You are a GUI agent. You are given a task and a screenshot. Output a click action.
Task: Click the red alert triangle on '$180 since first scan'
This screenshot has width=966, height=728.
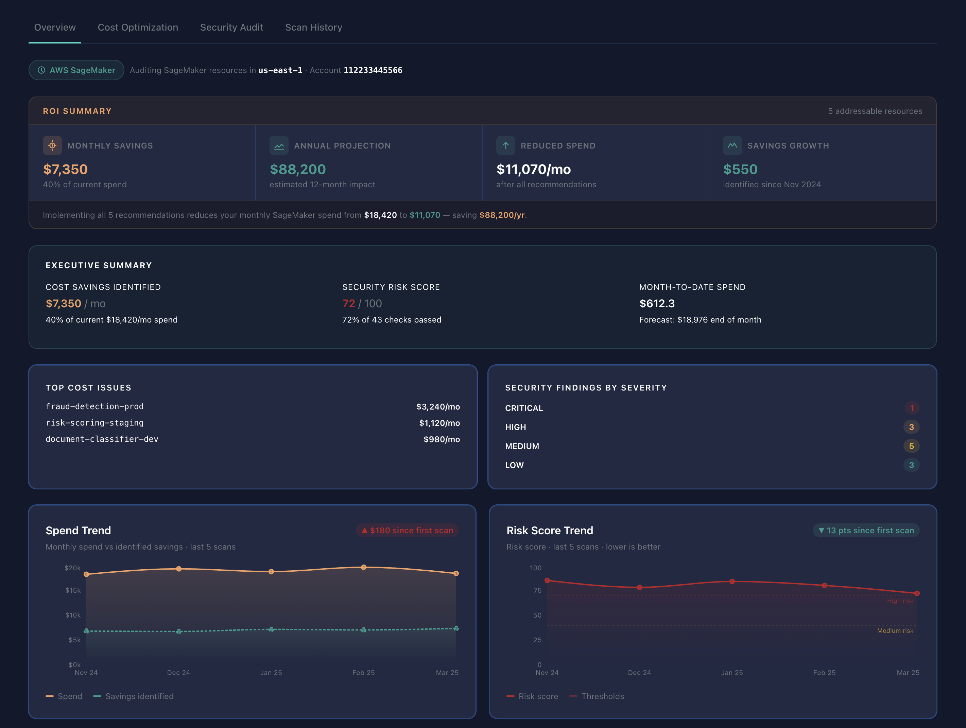pos(365,530)
